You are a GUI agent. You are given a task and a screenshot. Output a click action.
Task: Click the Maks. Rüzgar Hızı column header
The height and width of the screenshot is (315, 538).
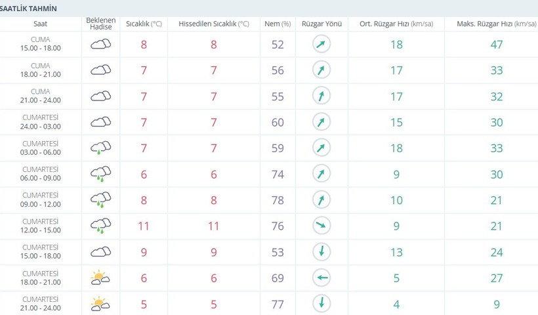496,24
